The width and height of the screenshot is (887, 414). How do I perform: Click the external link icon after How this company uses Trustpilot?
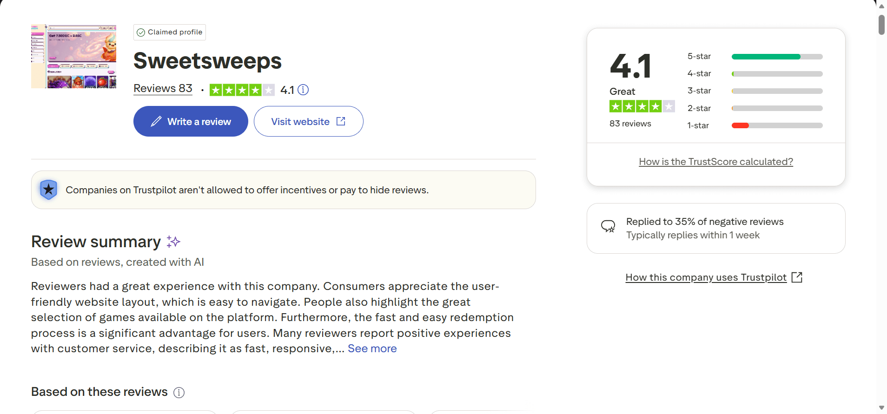(x=797, y=277)
